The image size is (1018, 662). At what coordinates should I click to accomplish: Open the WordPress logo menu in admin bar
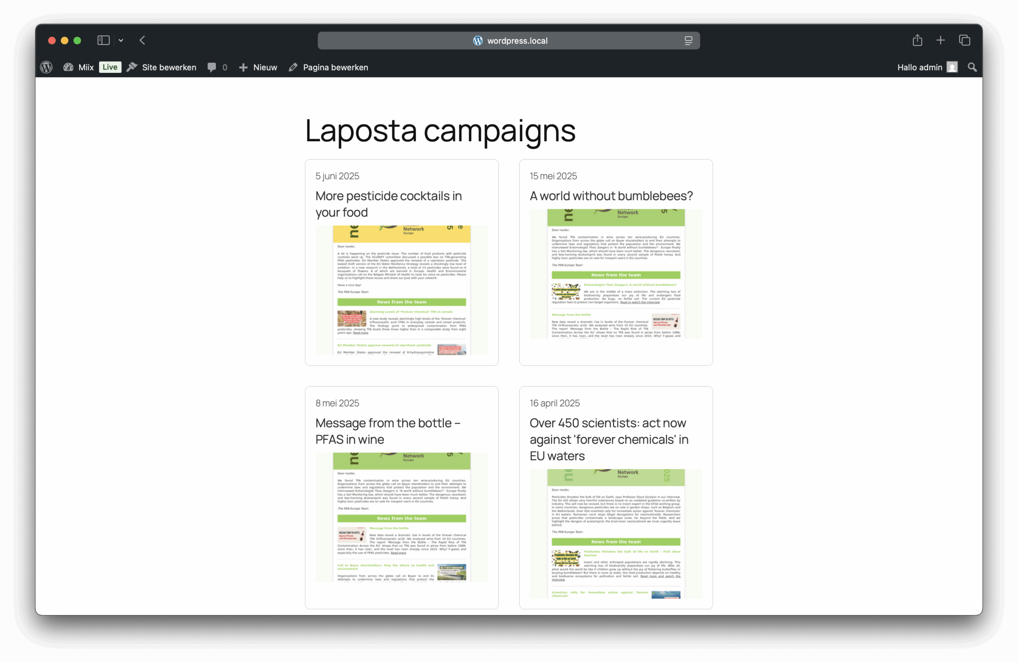[x=46, y=67]
